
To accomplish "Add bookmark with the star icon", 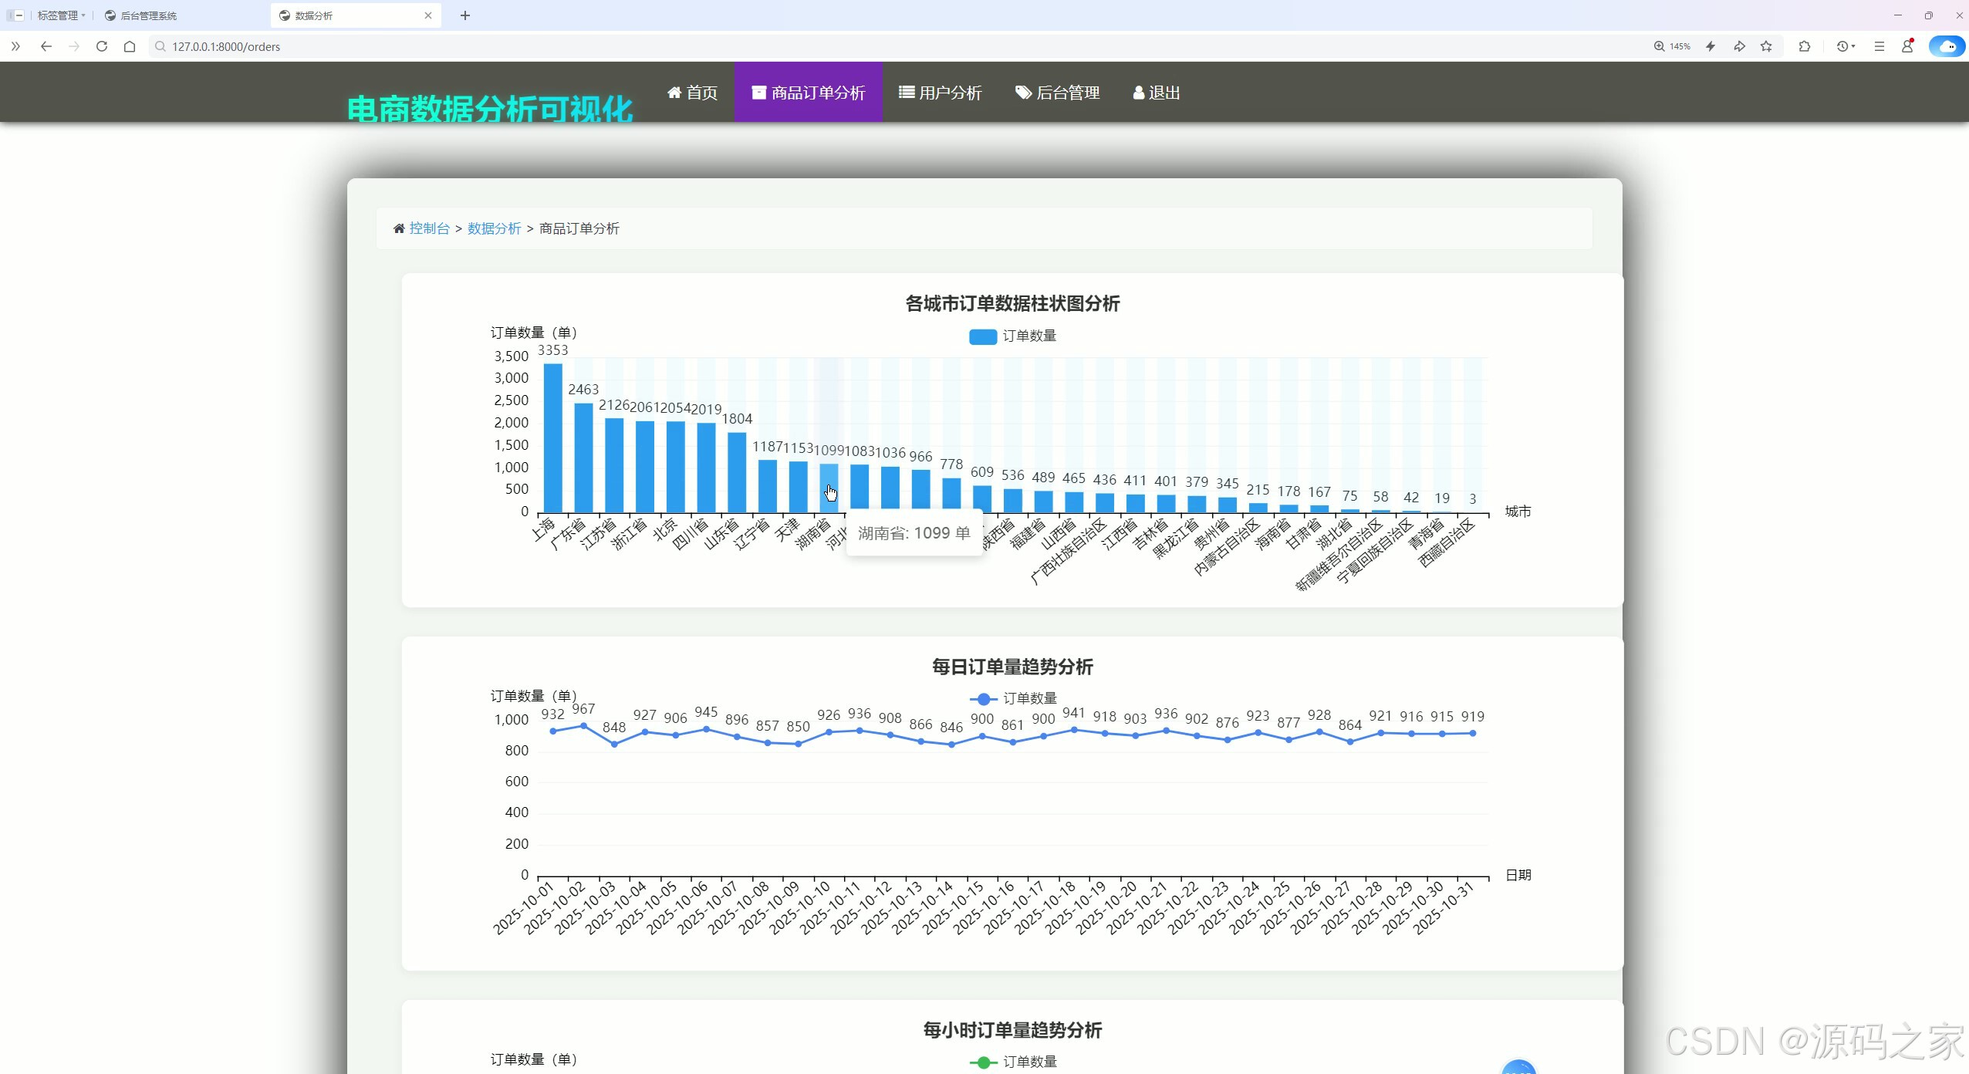I will 1767,46.
